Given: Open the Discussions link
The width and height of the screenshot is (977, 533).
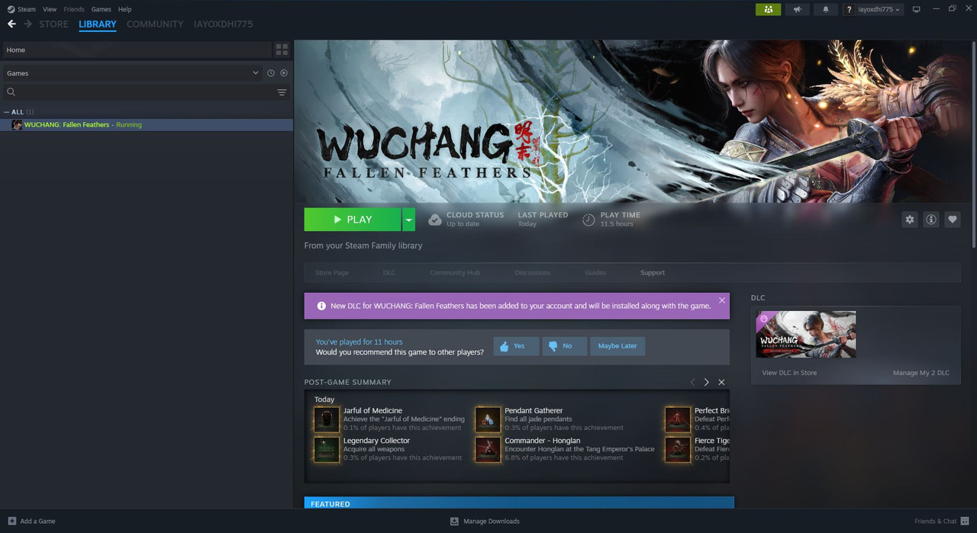Looking at the screenshot, I should [x=533, y=273].
